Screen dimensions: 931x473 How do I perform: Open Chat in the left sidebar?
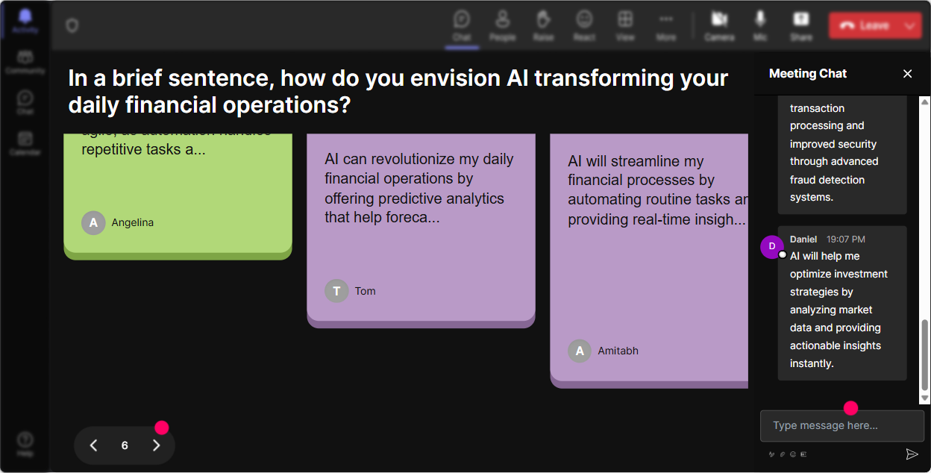coord(25,102)
